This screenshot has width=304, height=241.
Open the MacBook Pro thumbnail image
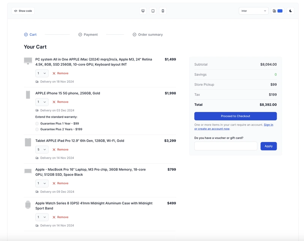[x=28, y=171]
